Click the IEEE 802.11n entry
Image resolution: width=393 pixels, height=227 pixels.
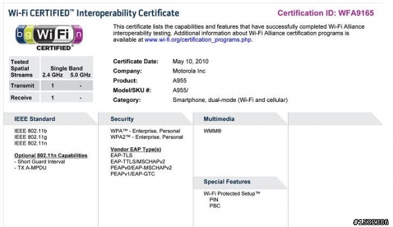(31, 144)
